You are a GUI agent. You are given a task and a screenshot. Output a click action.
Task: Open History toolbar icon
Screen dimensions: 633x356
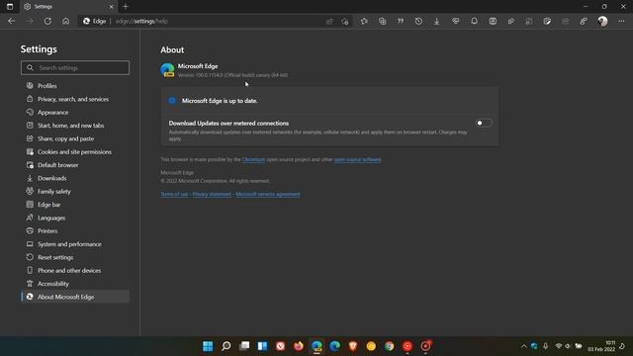tap(418, 21)
